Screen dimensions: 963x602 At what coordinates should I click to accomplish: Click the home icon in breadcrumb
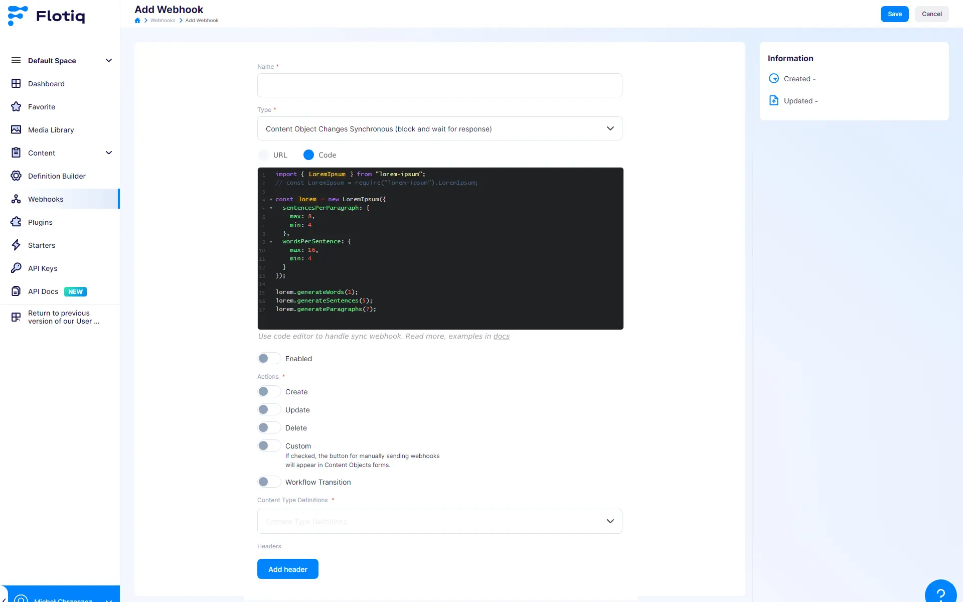137,21
